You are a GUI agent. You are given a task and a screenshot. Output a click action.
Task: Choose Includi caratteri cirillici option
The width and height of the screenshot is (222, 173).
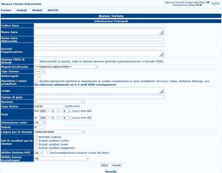point(37,140)
